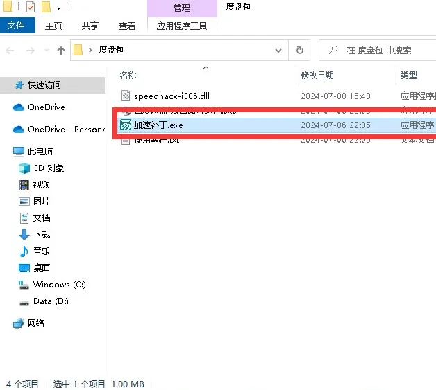Click the new folder quick-access icon
The width and height of the screenshot is (436, 390).
pos(46,7)
